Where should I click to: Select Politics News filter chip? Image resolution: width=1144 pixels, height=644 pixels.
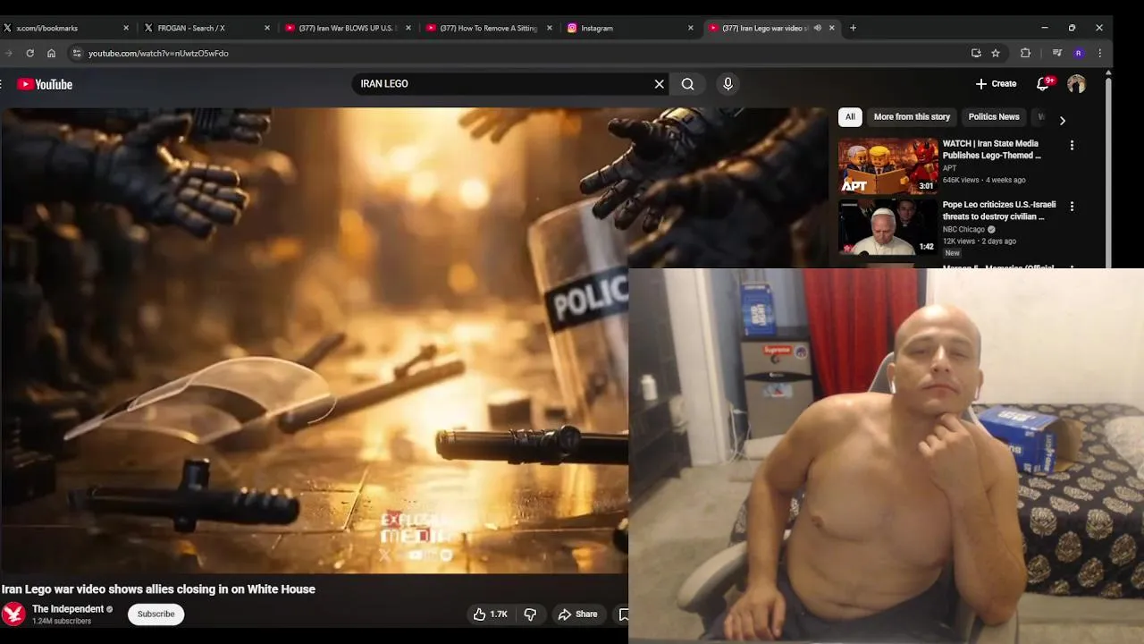[994, 117]
